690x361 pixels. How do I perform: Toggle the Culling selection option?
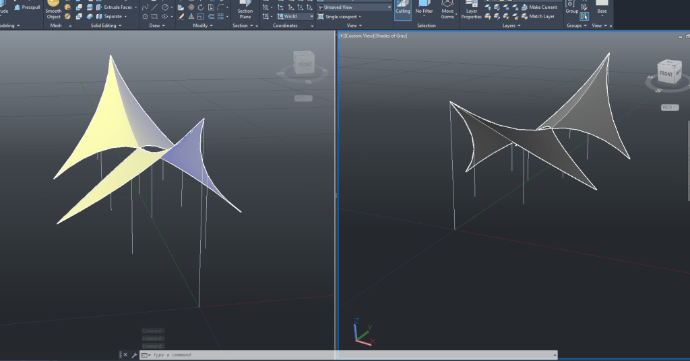(x=403, y=9)
